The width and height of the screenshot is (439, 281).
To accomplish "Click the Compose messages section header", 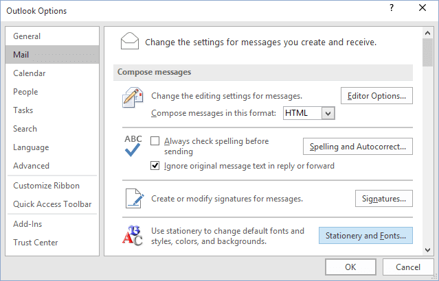I will coord(263,73).
